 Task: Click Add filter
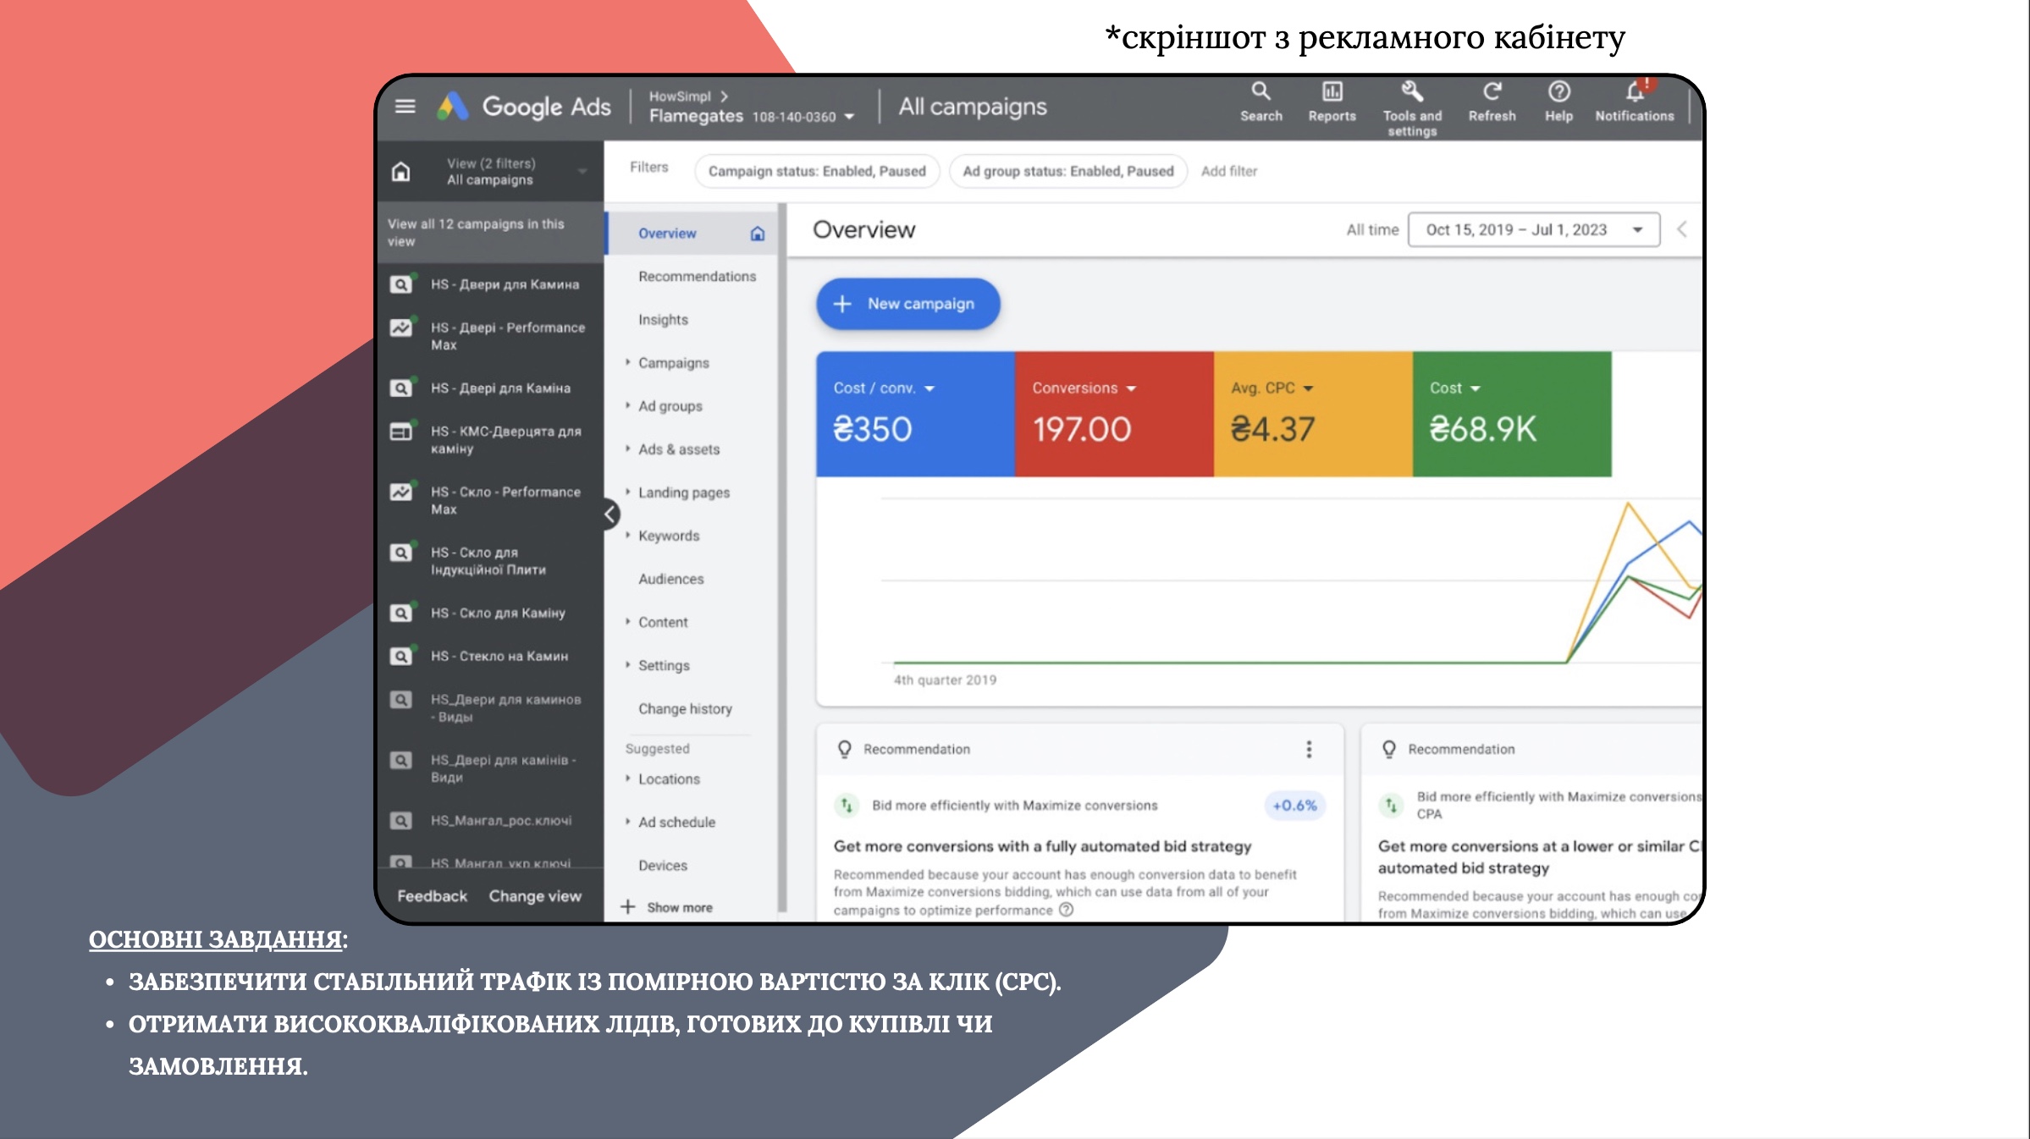(1228, 171)
